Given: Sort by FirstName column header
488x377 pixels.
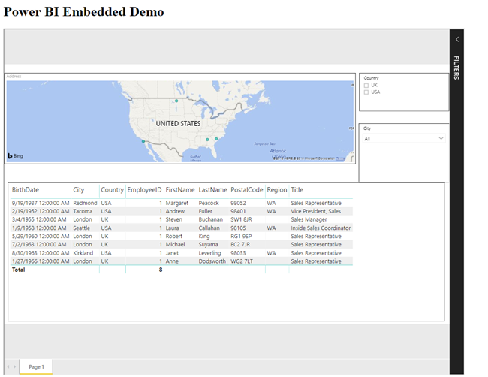Looking at the screenshot, I should click(180, 189).
